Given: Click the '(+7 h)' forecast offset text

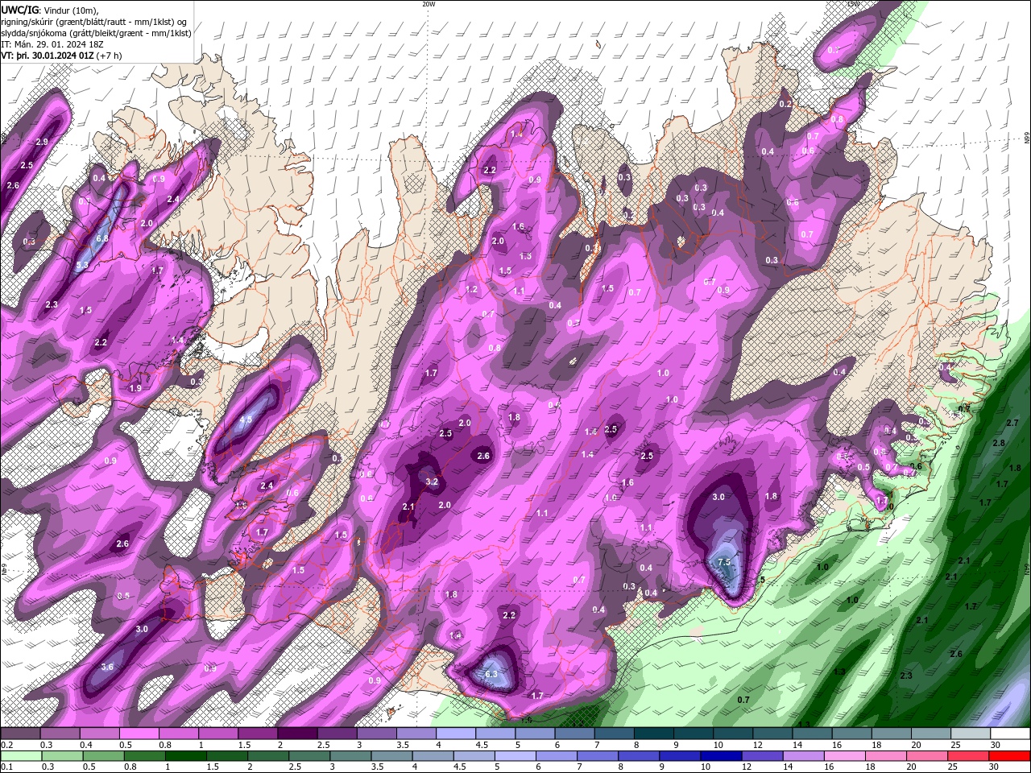Looking at the screenshot, I should [110, 56].
